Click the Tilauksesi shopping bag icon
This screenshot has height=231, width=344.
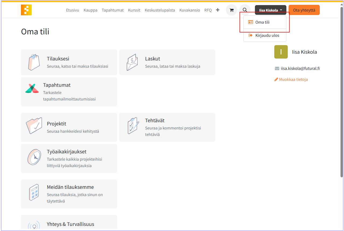[x=34, y=62]
